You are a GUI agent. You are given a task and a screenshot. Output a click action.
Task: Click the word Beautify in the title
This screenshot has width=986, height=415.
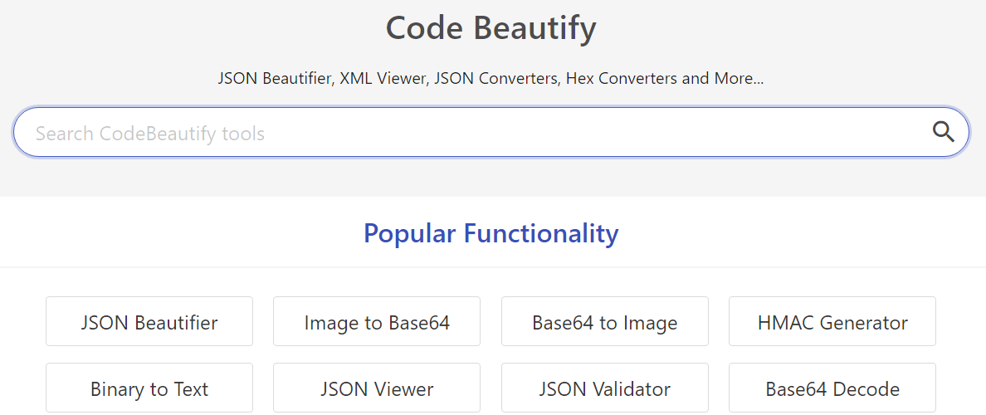pyautogui.click(x=534, y=29)
